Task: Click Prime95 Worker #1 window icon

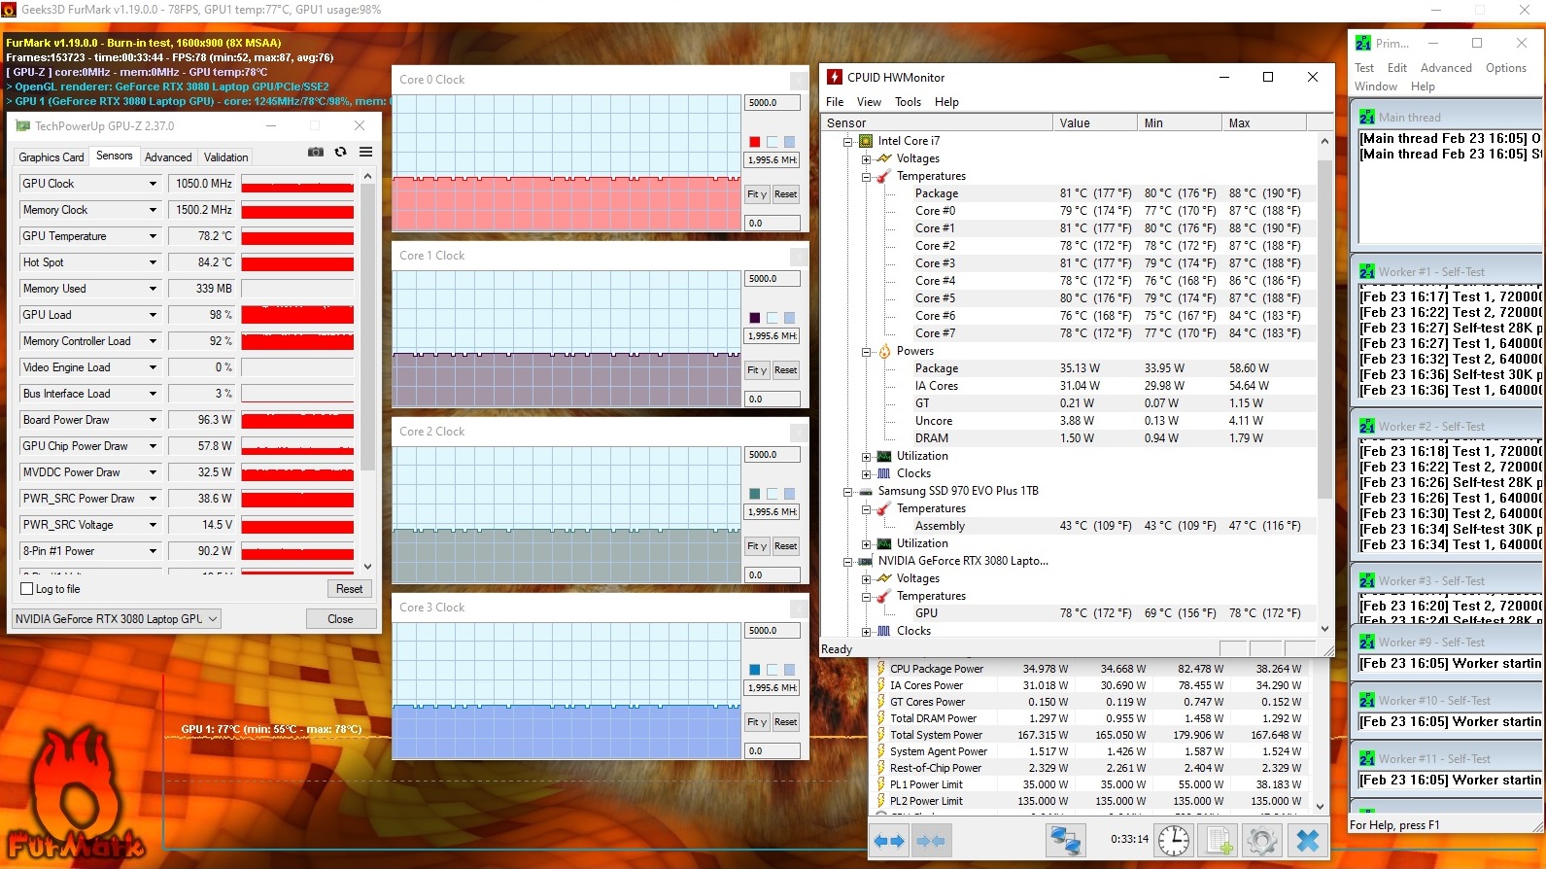Action: (1367, 272)
